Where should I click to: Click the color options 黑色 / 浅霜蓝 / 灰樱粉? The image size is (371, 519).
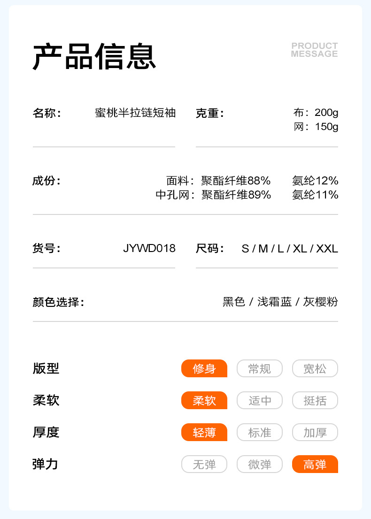click(280, 302)
